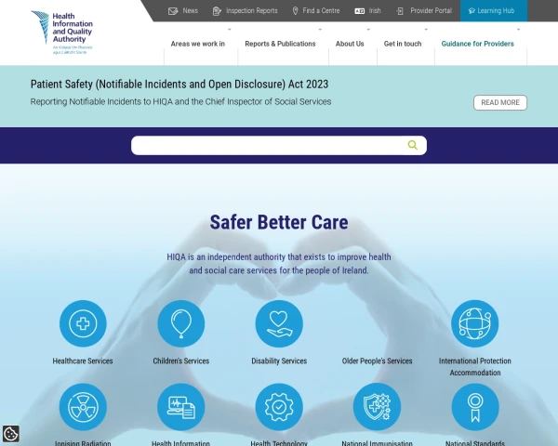
Task: Click the READ MORE button
Action: (500, 102)
